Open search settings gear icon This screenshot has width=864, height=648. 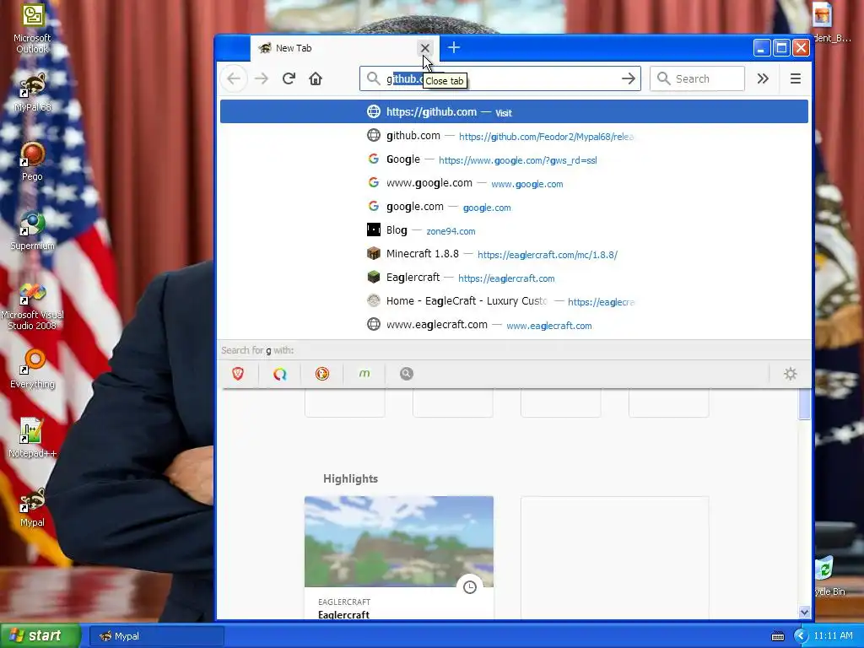pyautogui.click(x=790, y=374)
